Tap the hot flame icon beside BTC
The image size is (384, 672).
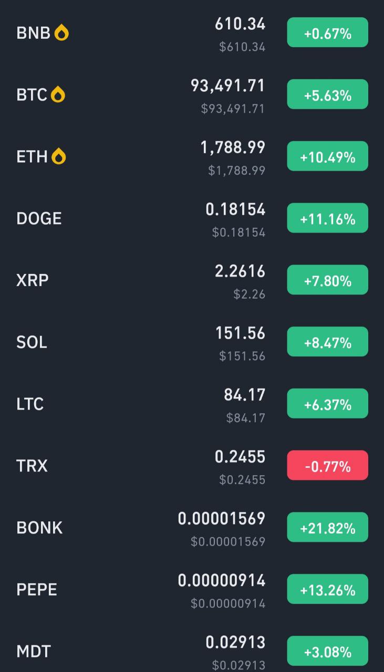58,95
